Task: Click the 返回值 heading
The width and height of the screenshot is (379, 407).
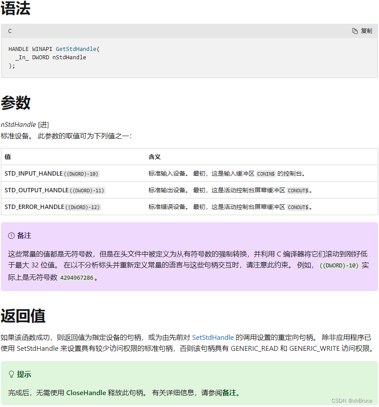Action: pyautogui.click(x=23, y=316)
